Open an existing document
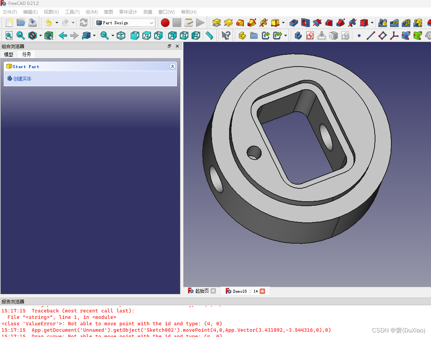This screenshot has height=337, width=431. 21,23
